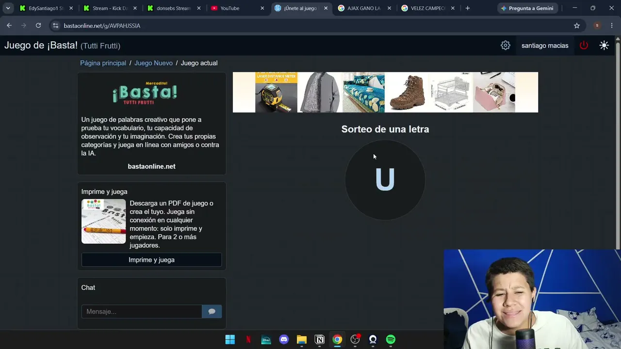This screenshot has height=349, width=621.
Task: Open the Windows Start menu
Action: [x=230, y=339]
